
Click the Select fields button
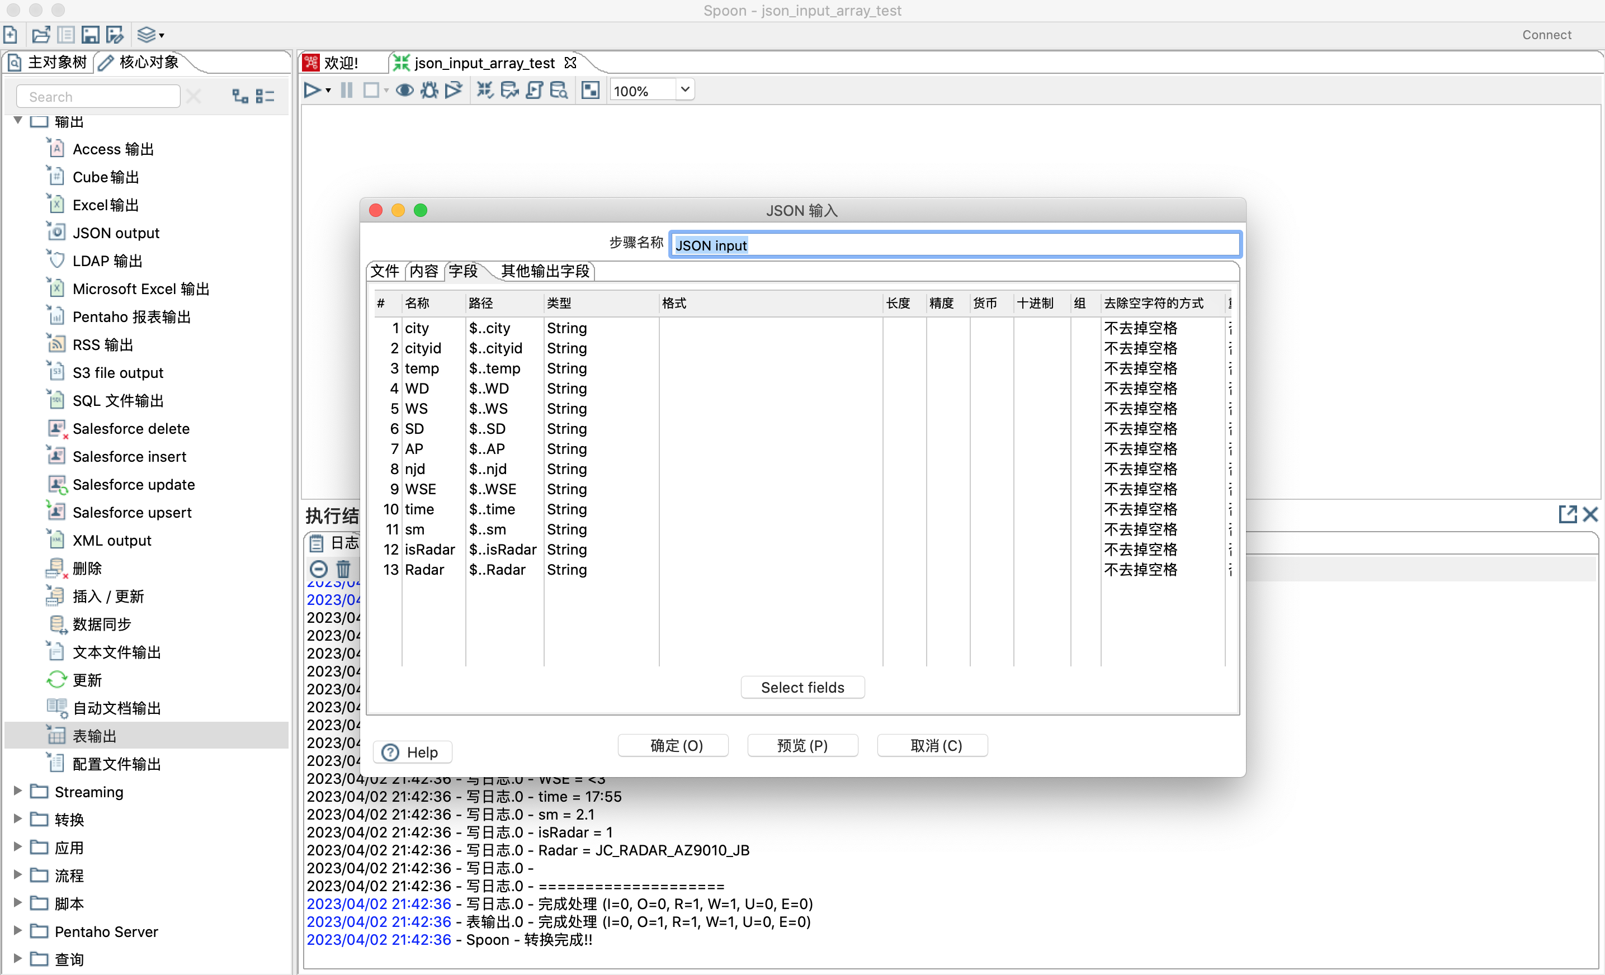(x=802, y=687)
